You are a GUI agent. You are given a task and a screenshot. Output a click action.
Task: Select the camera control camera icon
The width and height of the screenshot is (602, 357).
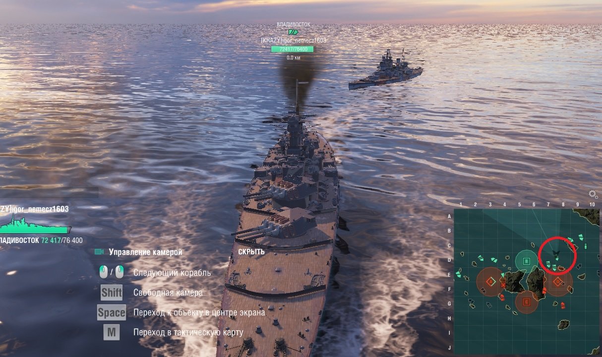(x=99, y=252)
